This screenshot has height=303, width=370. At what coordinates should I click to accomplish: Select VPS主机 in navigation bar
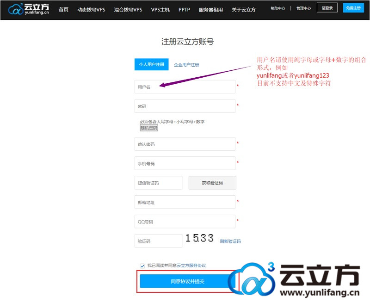(x=160, y=9)
